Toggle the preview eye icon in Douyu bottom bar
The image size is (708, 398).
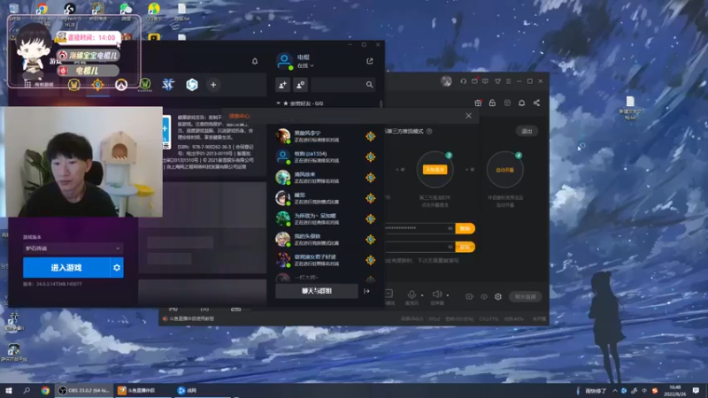coord(483,296)
